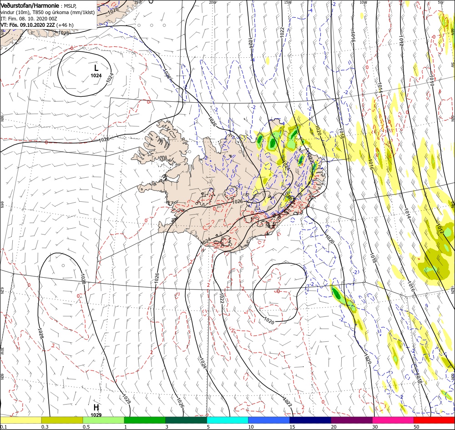Click the '15W' longitude label at top
The width and height of the screenshot is (455, 430).
(x=288, y=2)
